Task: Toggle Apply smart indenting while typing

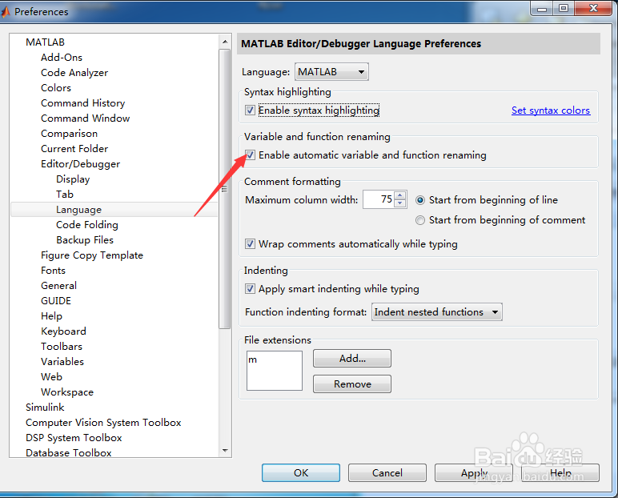Action: (x=250, y=288)
